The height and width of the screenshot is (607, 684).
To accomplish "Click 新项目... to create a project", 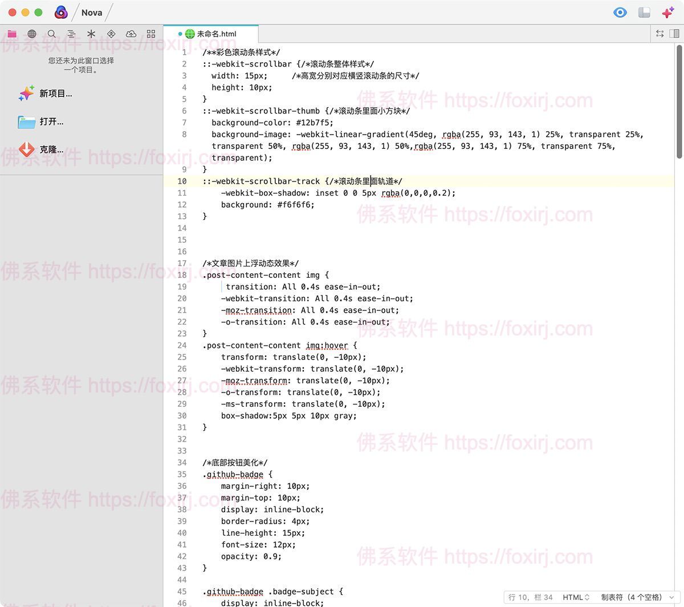I will 55,94.
